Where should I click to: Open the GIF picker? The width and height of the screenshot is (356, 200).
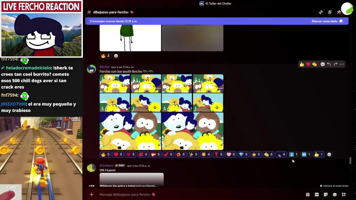(317, 194)
